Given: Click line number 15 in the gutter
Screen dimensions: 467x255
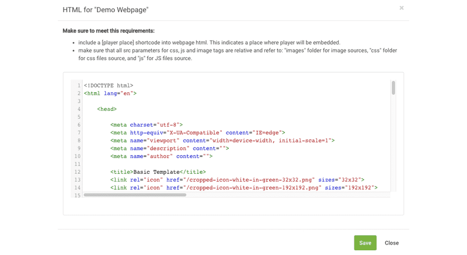Looking at the screenshot, I should click(77, 195).
